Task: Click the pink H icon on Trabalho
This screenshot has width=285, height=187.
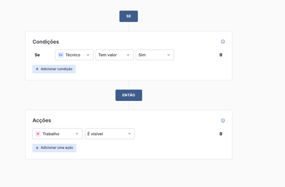Action: [38, 134]
